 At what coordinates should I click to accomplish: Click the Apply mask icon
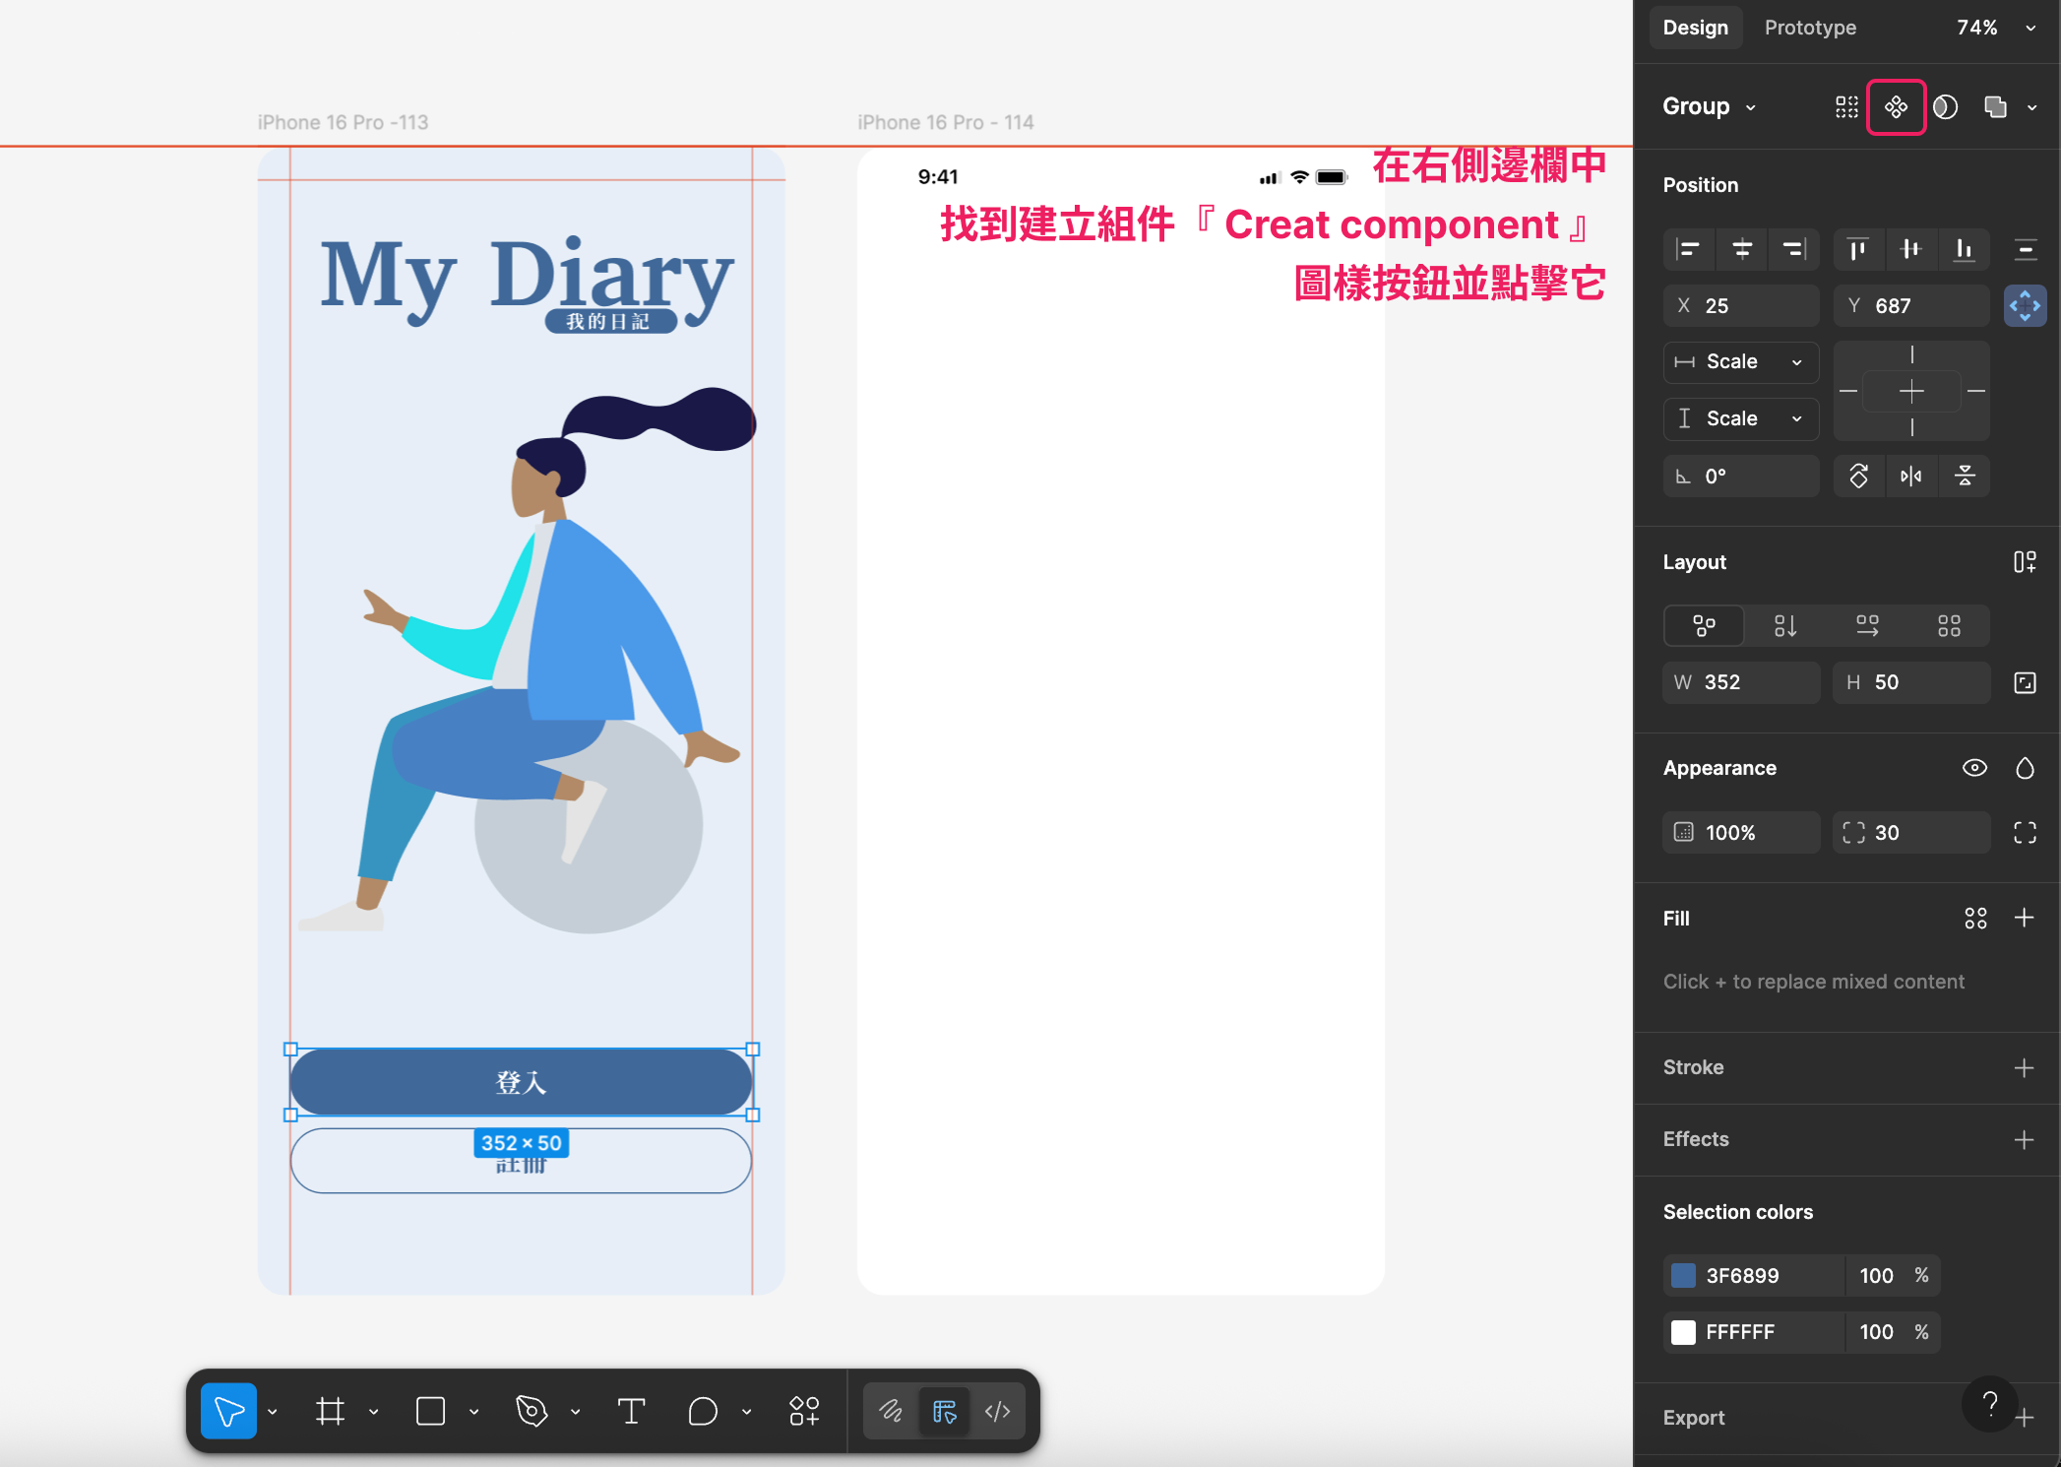(1945, 106)
